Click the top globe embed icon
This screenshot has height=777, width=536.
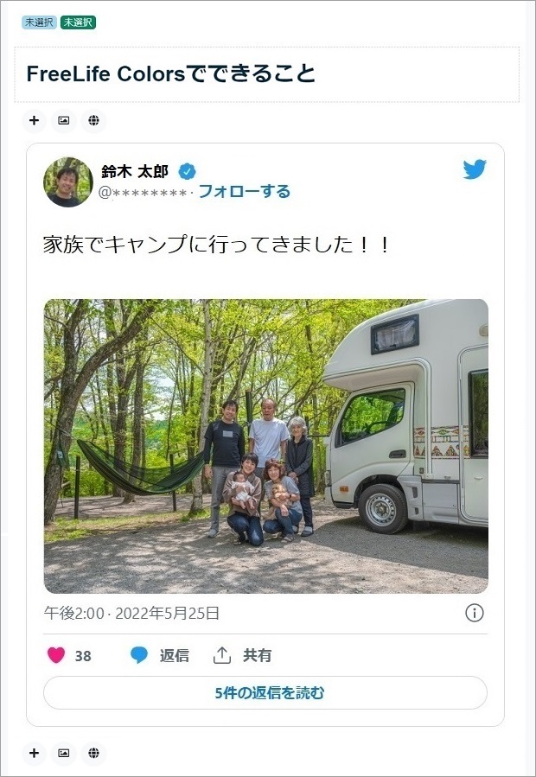pos(93,120)
